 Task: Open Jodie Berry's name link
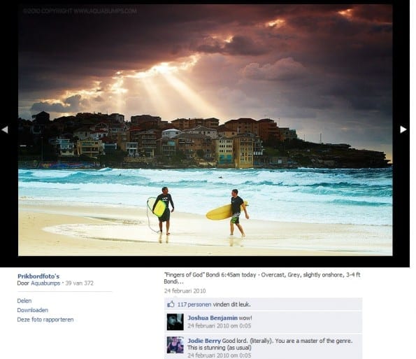coord(204,341)
